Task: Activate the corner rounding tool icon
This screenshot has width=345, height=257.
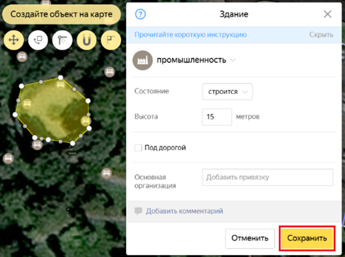Action: pyautogui.click(x=62, y=40)
